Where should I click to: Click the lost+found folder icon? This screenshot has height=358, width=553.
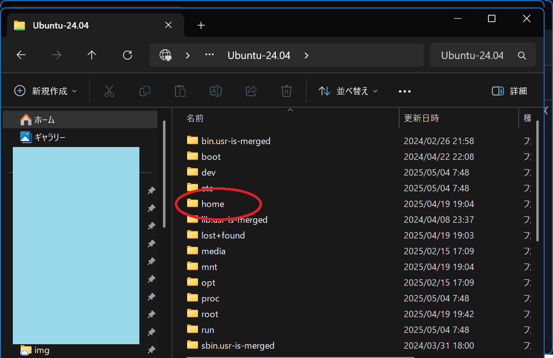coord(192,234)
